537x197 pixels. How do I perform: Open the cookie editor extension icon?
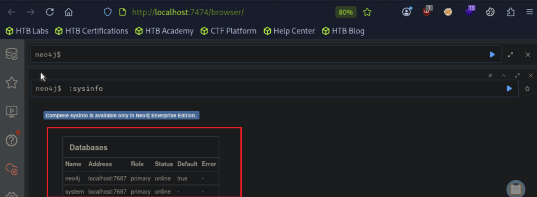point(490,13)
